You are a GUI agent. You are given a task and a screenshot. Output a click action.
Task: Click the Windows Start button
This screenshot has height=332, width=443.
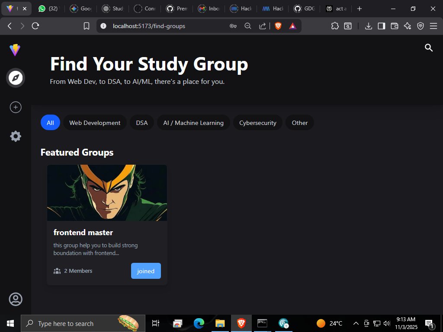[10, 323]
